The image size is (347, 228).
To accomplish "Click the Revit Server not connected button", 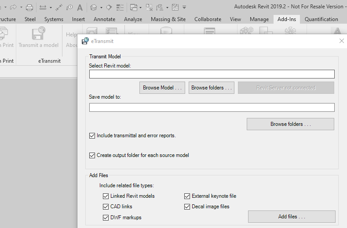I will click(x=286, y=88).
